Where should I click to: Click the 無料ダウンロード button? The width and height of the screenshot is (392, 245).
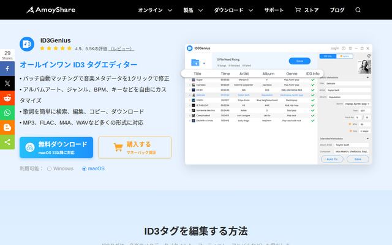[x=56, y=148]
